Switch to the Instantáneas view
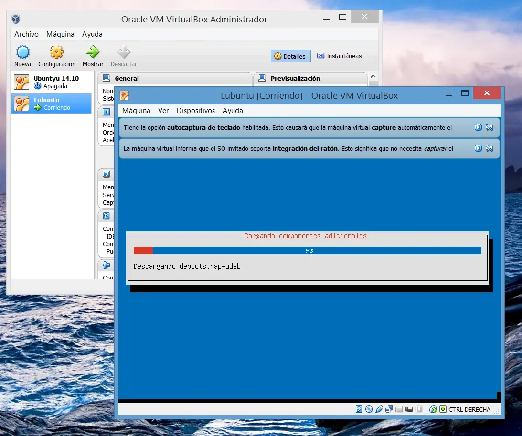This screenshot has height=436, width=522. tap(339, 56)
